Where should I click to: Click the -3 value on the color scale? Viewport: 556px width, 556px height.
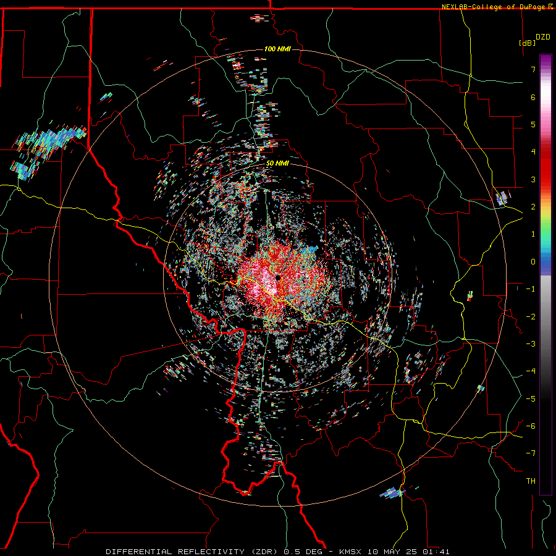(531, 344)
